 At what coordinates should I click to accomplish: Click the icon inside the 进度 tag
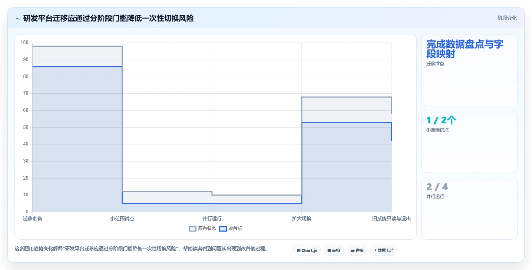(x=352, y=251)
